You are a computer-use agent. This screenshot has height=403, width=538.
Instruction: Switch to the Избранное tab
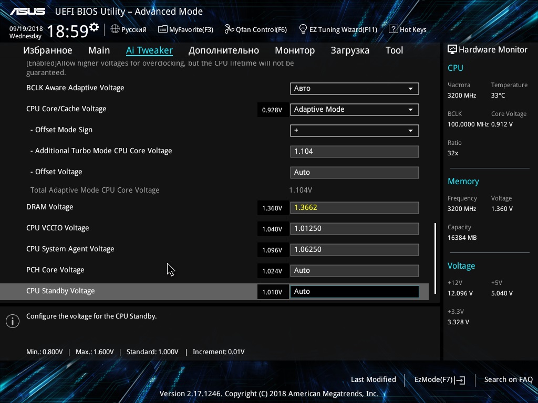point(48,50)
